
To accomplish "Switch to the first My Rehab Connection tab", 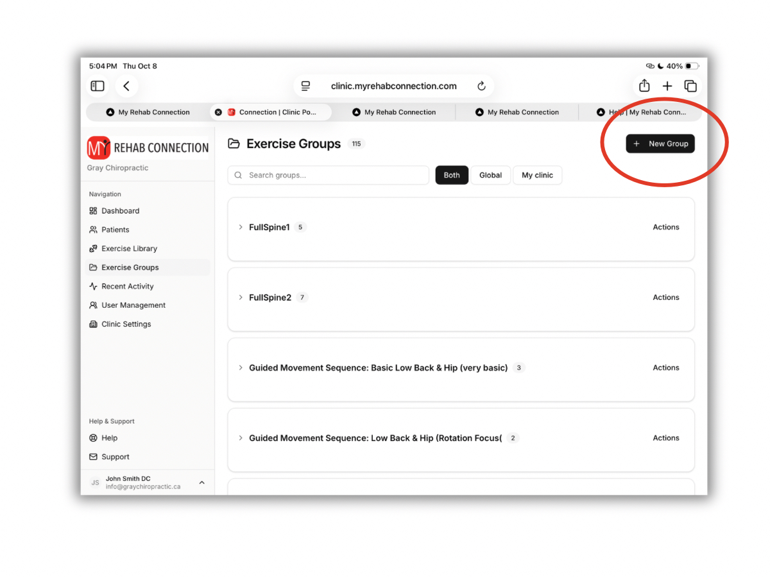I will point(148,112).
